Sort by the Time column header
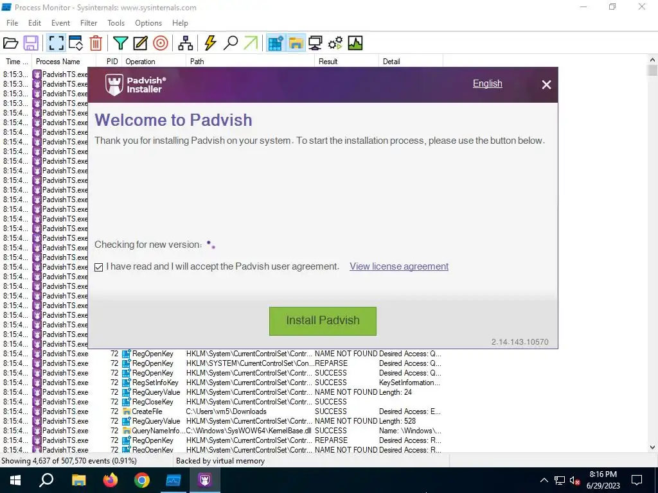This screenshot has height=493, width=658. click(x=17, y=61)
